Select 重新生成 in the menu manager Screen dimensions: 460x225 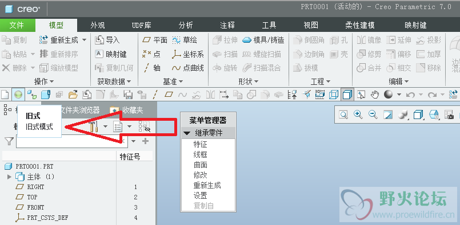tap(207, 186)
